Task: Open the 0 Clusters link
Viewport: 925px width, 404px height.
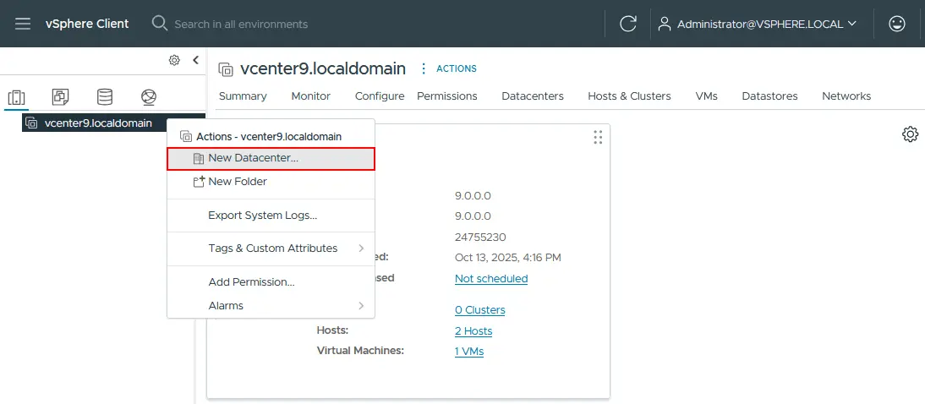Action: coord(479,309)
